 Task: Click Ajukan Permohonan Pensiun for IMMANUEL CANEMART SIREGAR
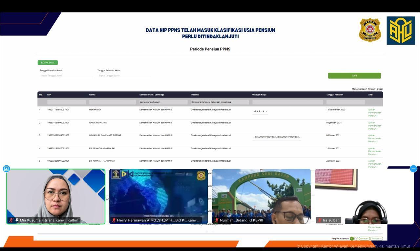375,138
